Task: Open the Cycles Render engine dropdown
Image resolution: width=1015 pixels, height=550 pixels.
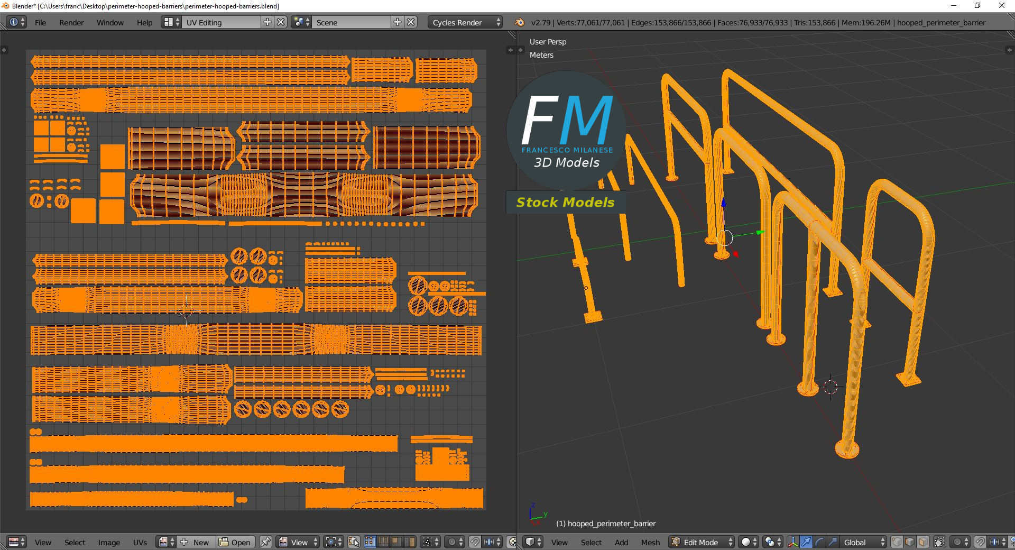Action: coord(465,22)
